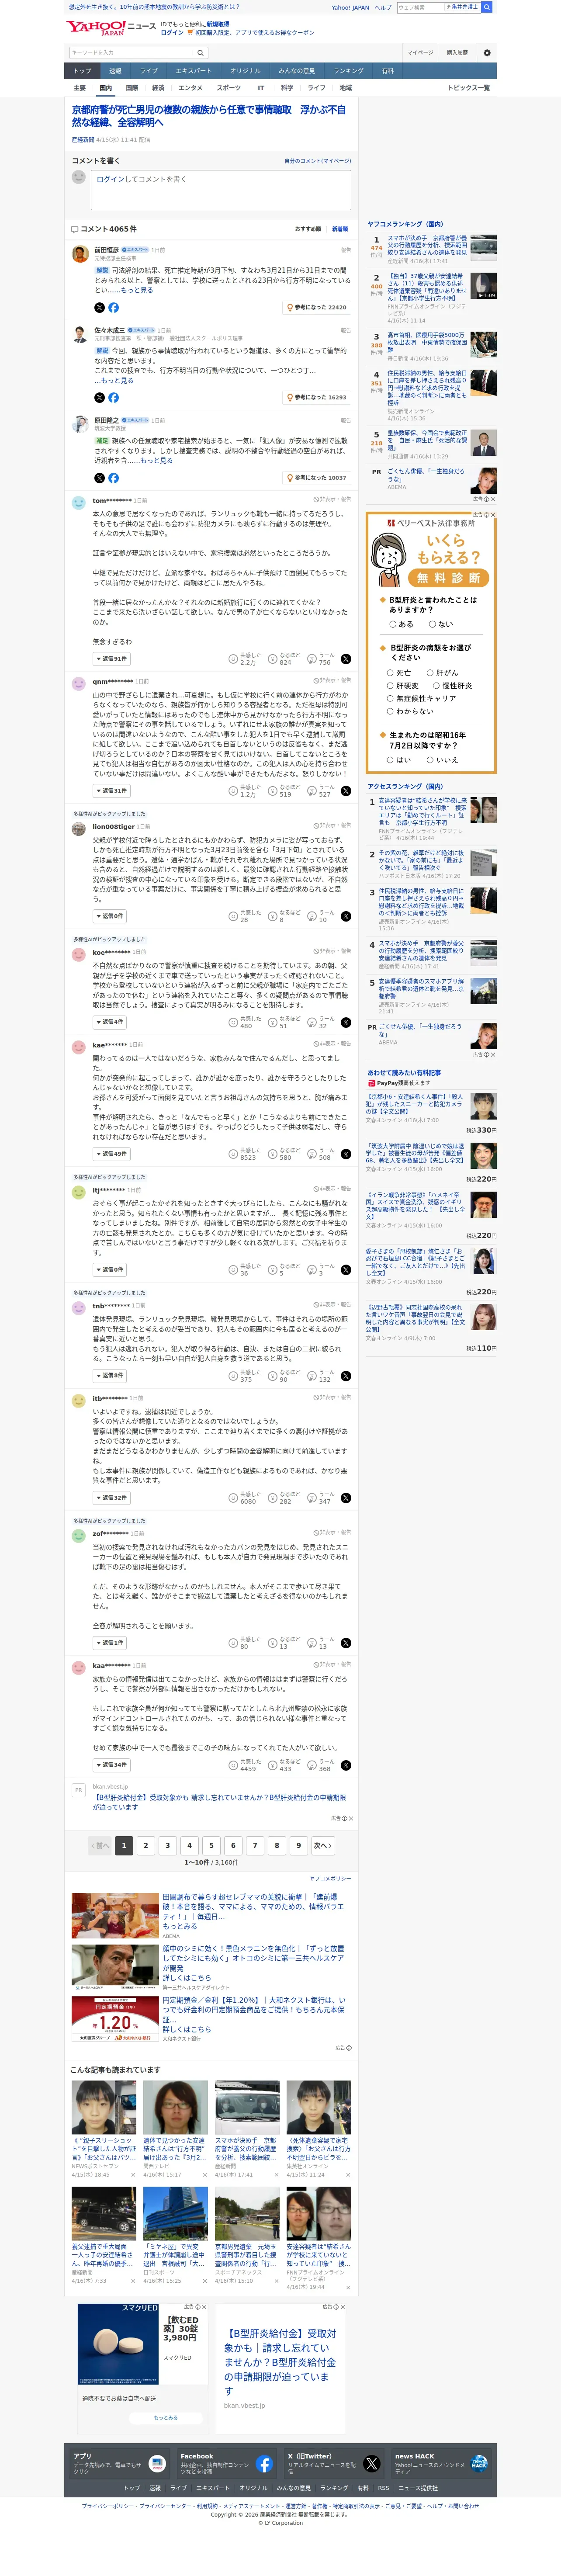Open the ランキング tab

348,71
